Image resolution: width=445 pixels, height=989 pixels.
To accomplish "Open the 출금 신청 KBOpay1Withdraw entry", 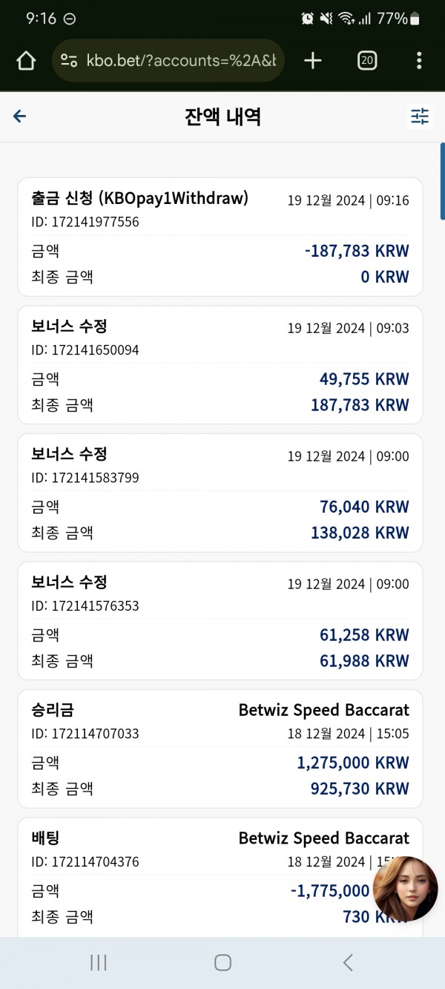I will (x=220, y=237).
